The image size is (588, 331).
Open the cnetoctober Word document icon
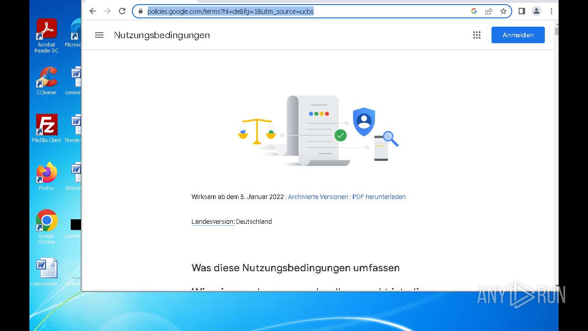coord(46,272)
